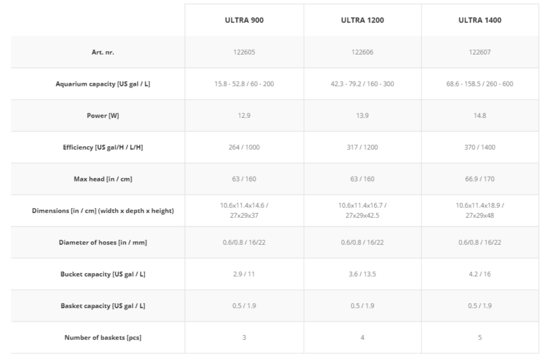Select the Efficiency row label
This screenshot has width=546, height=362.
102,147
